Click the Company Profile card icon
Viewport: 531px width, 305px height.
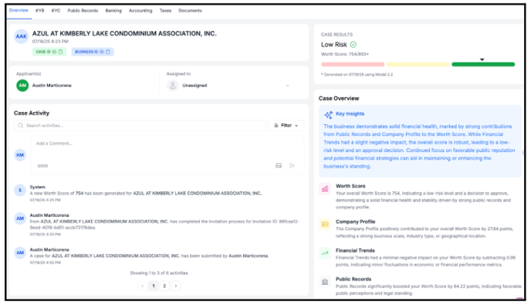(x=325, y=225)
